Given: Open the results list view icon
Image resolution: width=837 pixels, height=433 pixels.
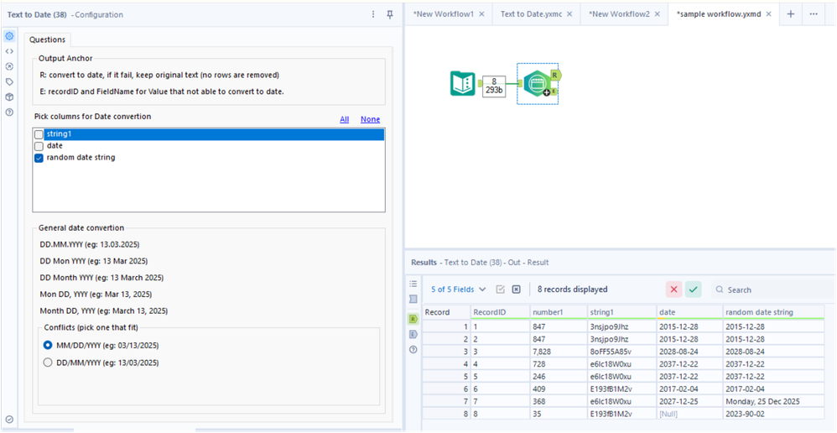Looking at the screenshot, I should pos(413,284).
